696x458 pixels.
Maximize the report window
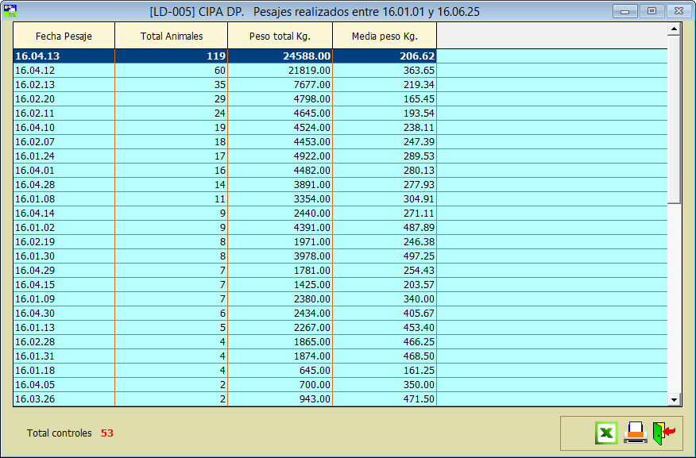tap(652, 11)
